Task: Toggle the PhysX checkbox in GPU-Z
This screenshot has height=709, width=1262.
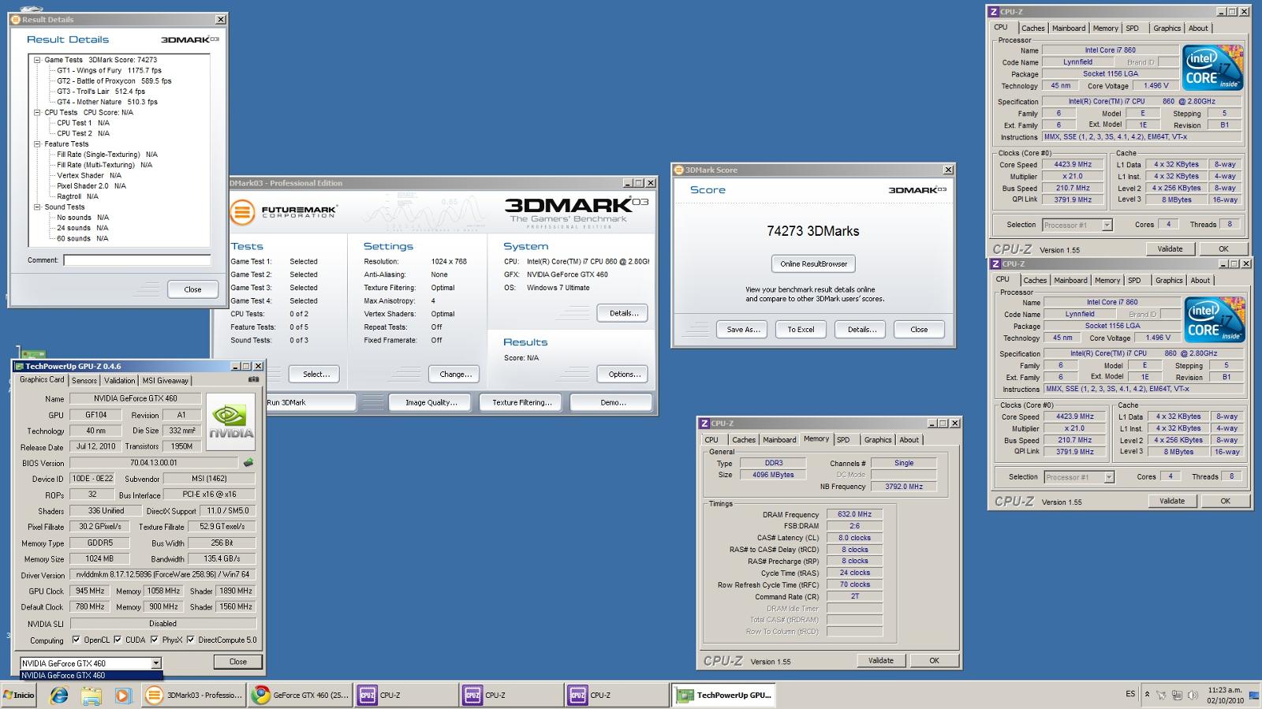Action: (153, 640)
